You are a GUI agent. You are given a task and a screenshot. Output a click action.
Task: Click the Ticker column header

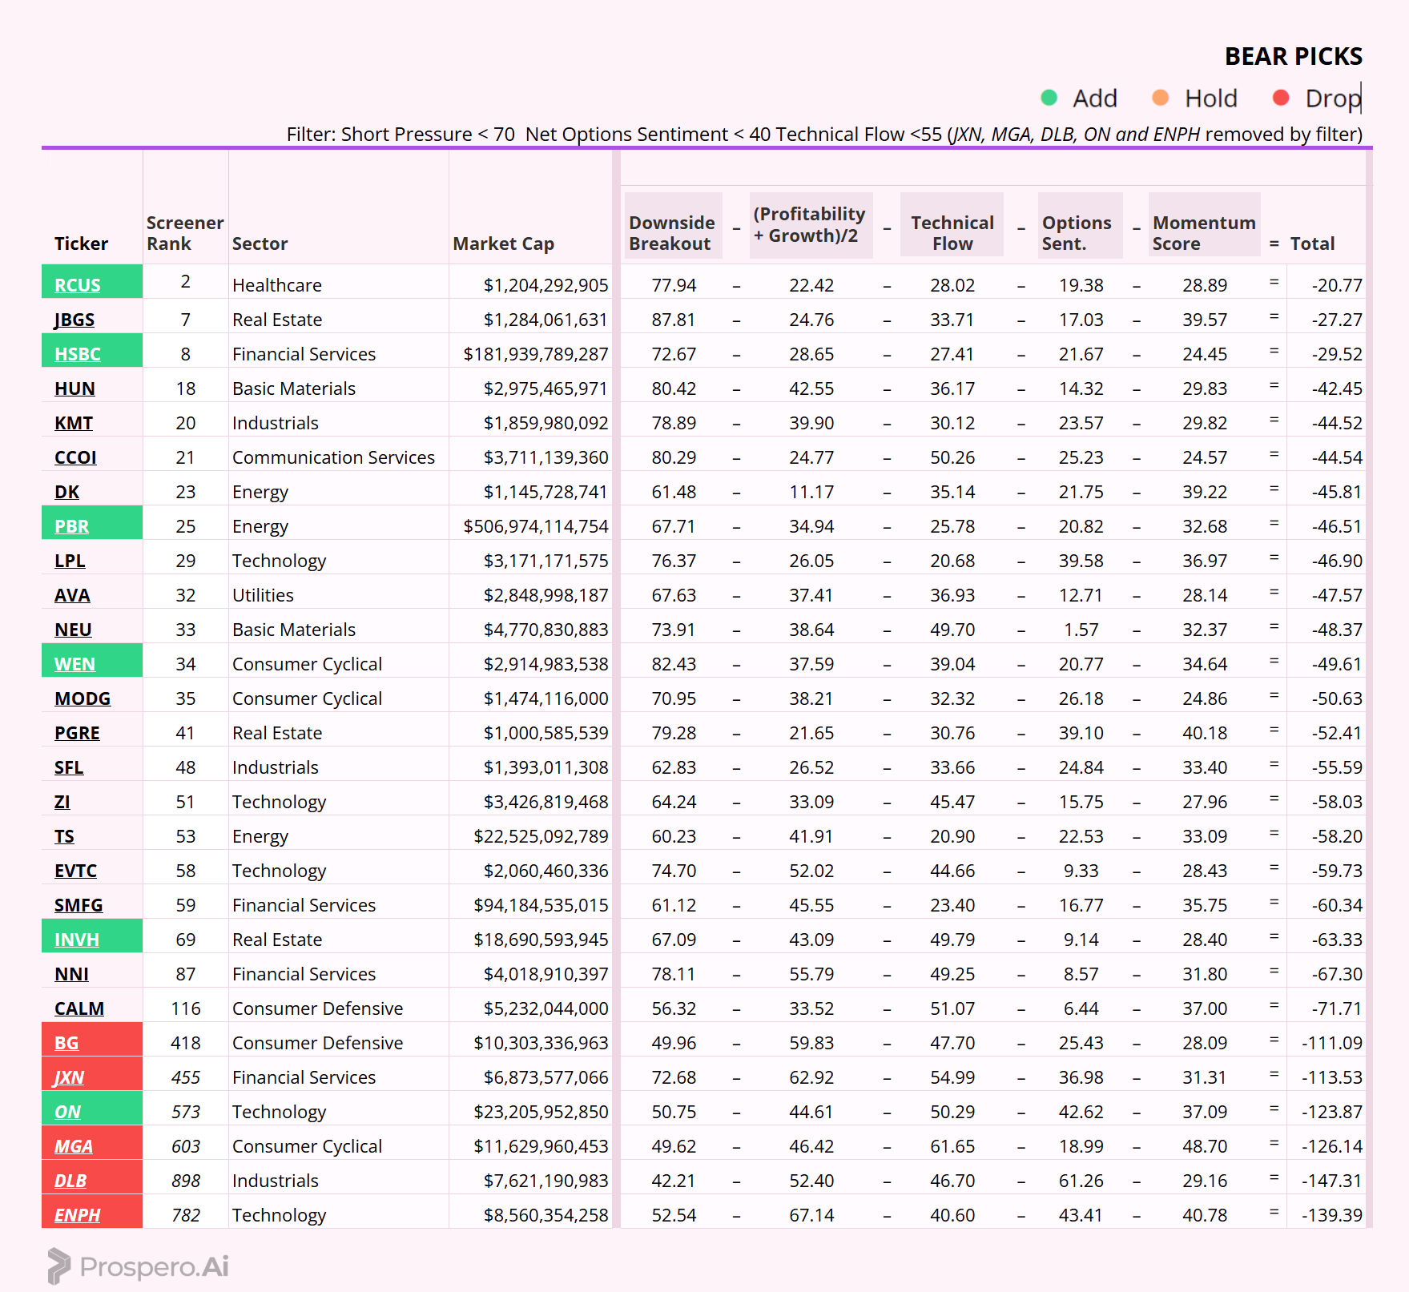81,244
